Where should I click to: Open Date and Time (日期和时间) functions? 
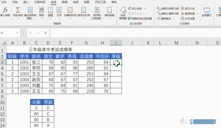(70, 13)
